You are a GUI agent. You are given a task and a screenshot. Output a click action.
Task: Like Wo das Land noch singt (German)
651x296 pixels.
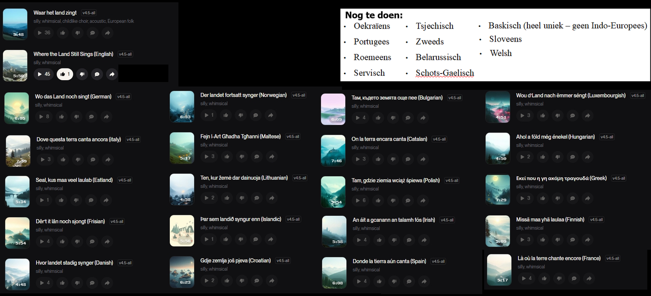point(62,116)
